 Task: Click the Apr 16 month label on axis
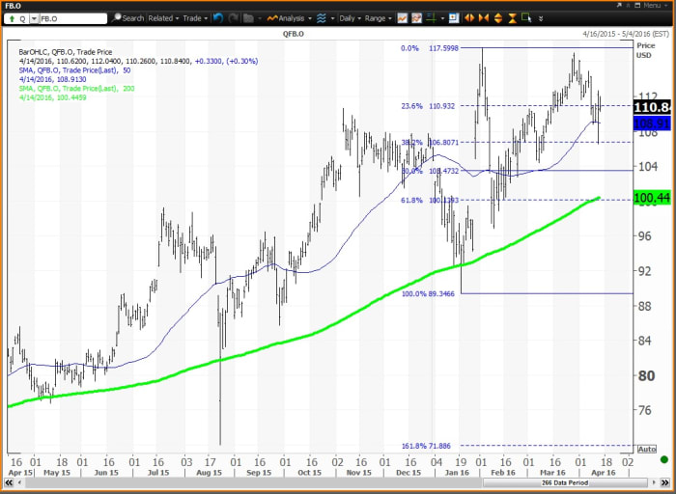(x=603, y=473)
